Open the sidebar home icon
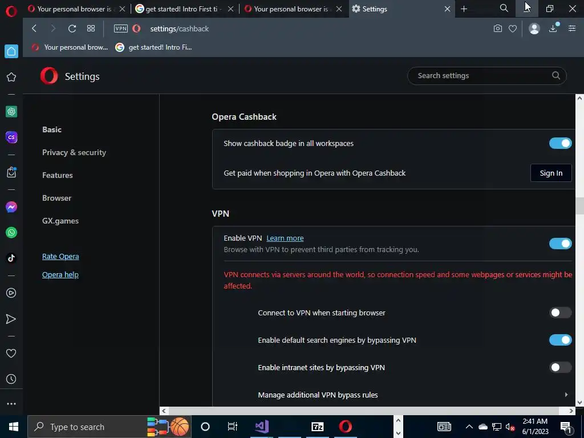 [11, 51]
